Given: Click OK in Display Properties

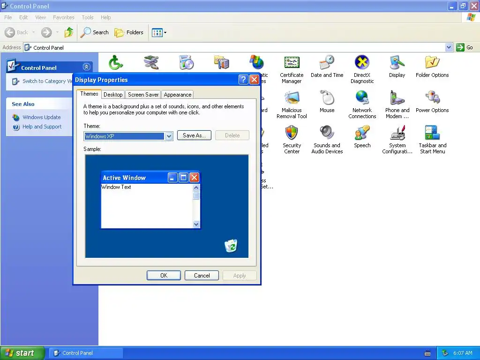Looking at the screenshot, I should pos(164,276).
